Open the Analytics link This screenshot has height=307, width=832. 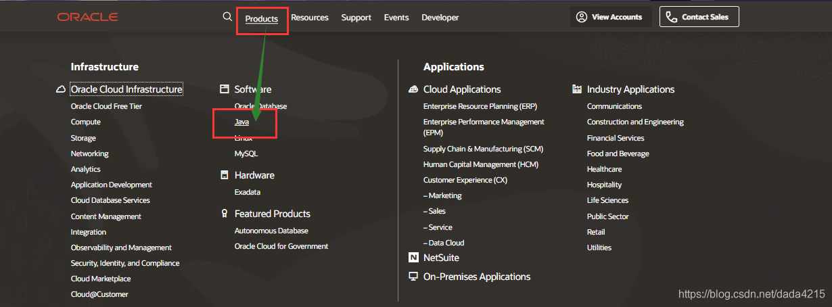pyautogui.click(x=85, y=169)
